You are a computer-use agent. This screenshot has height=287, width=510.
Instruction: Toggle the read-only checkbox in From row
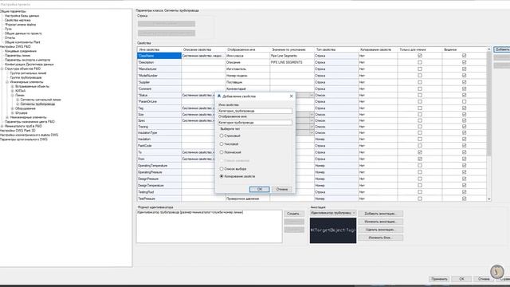pyautogui.click(x=420, y=159)
